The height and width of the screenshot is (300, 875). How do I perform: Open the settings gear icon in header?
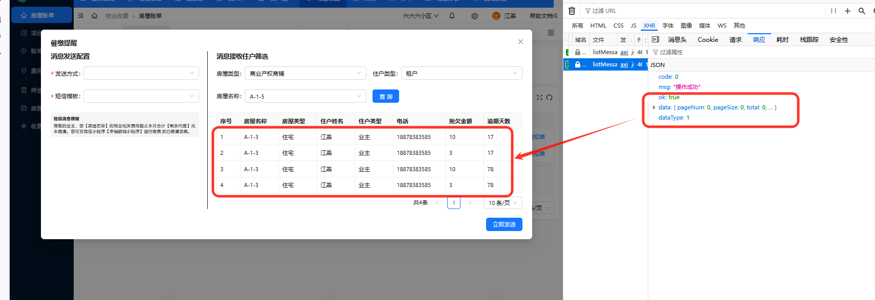click(x=474, y=16)
